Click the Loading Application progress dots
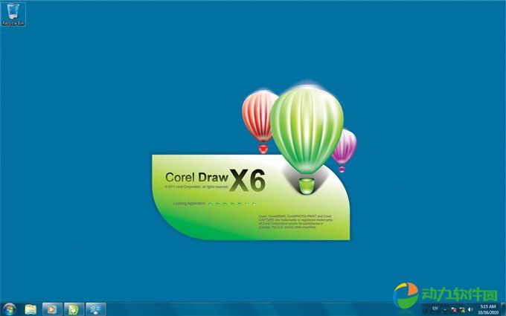This screenshot has width=506, height=316. click(231, 202)
